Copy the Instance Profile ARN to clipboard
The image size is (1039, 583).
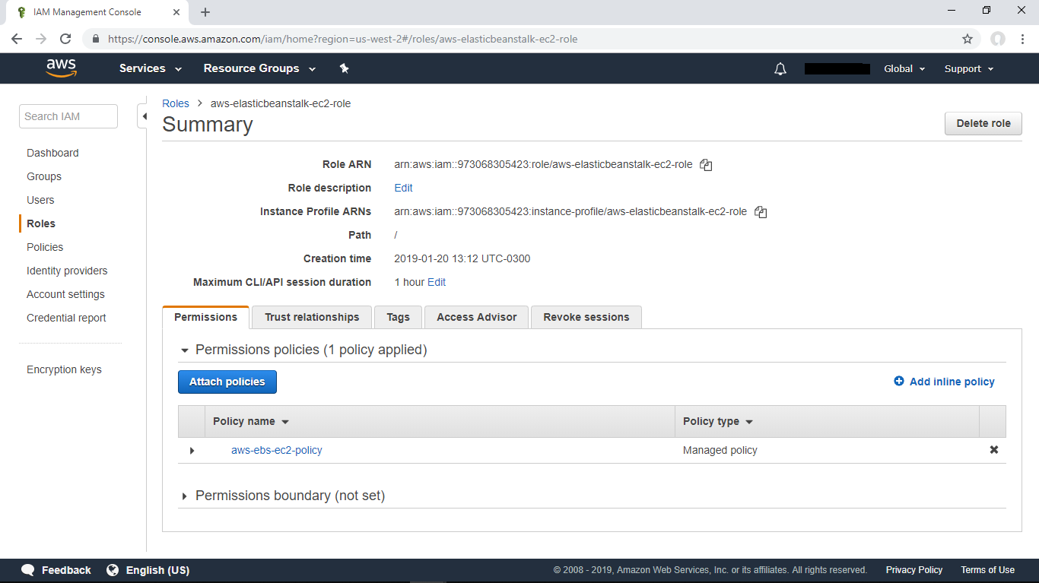[761, 211]
